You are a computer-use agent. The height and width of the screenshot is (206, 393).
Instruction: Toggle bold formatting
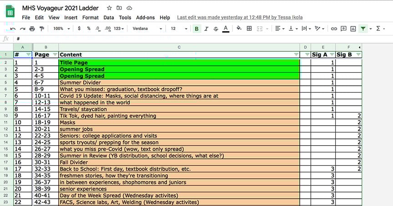(x=196, y=29)
